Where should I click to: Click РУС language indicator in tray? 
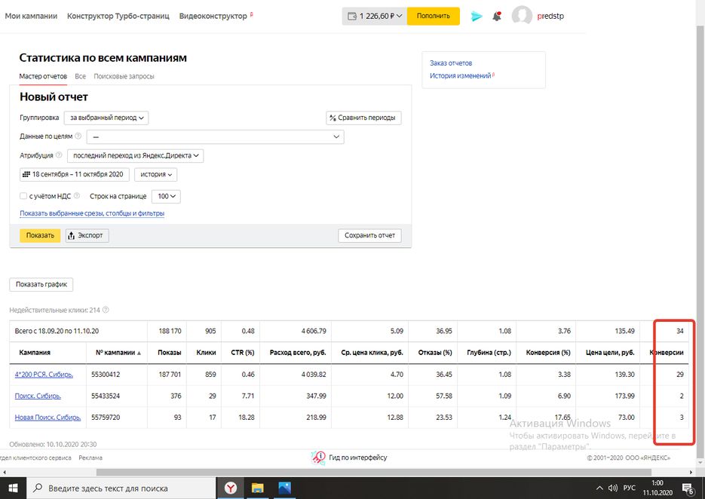(629, 488)
